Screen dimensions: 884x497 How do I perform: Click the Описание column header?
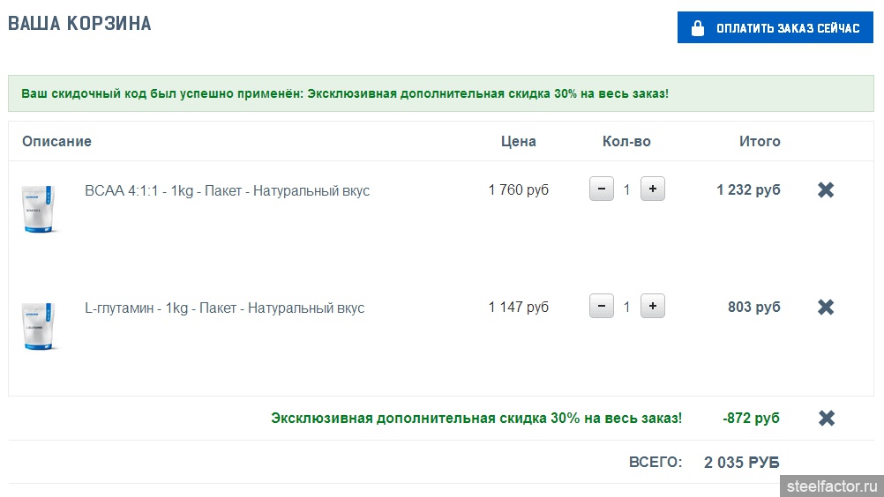56,141
